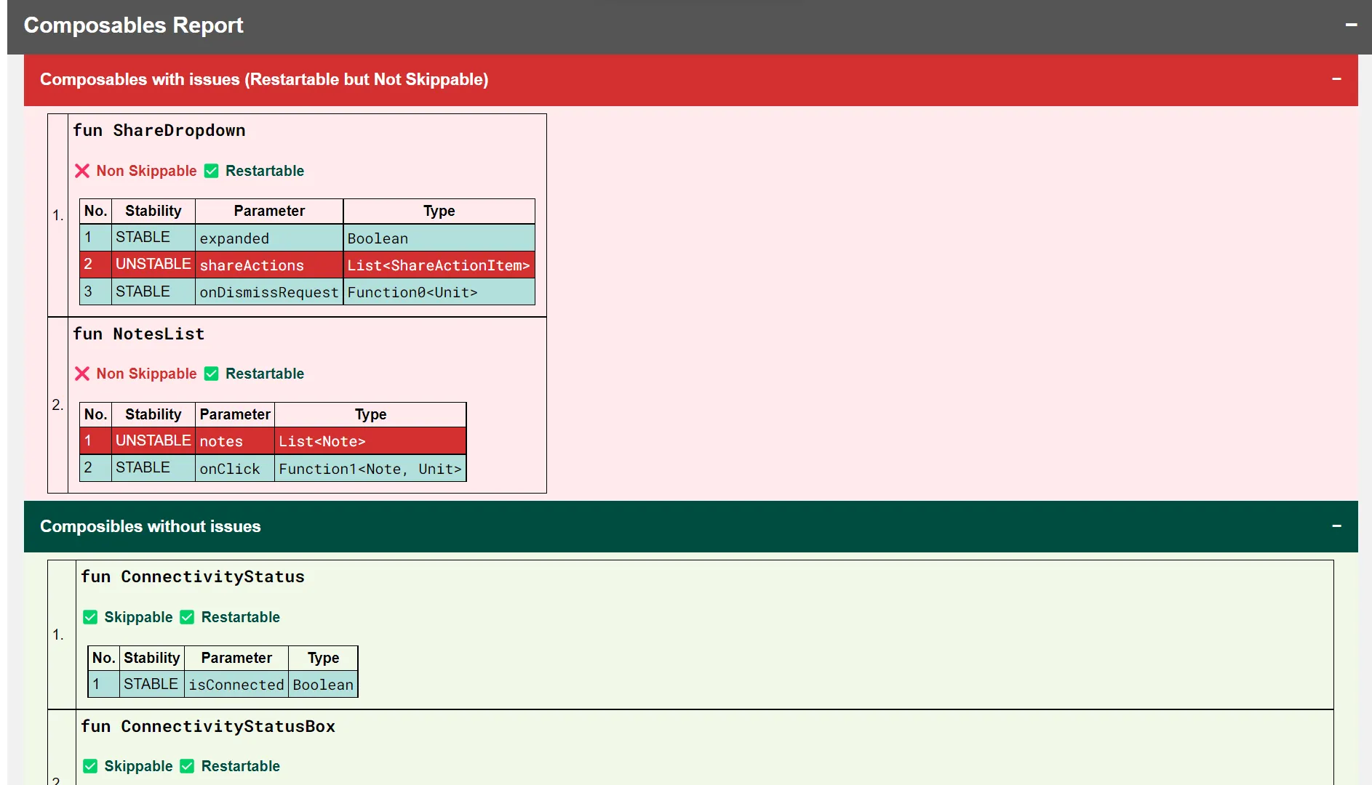Image resolution: width=1372 pixels, height=785 pixels.
Task: Click the Skippable checkmark icon for ConnectivityStatus
Action: (x=89, y=616)
